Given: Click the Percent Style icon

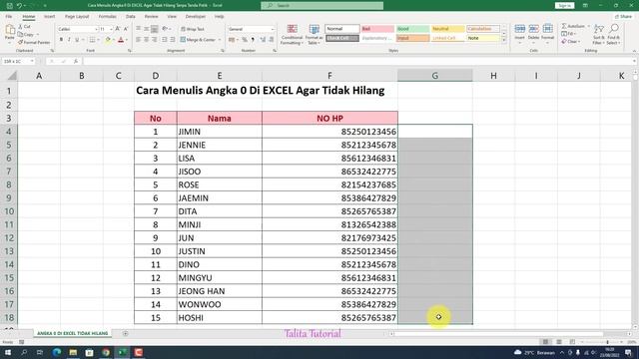Looking at the screenshot, I should coord(245,40).
